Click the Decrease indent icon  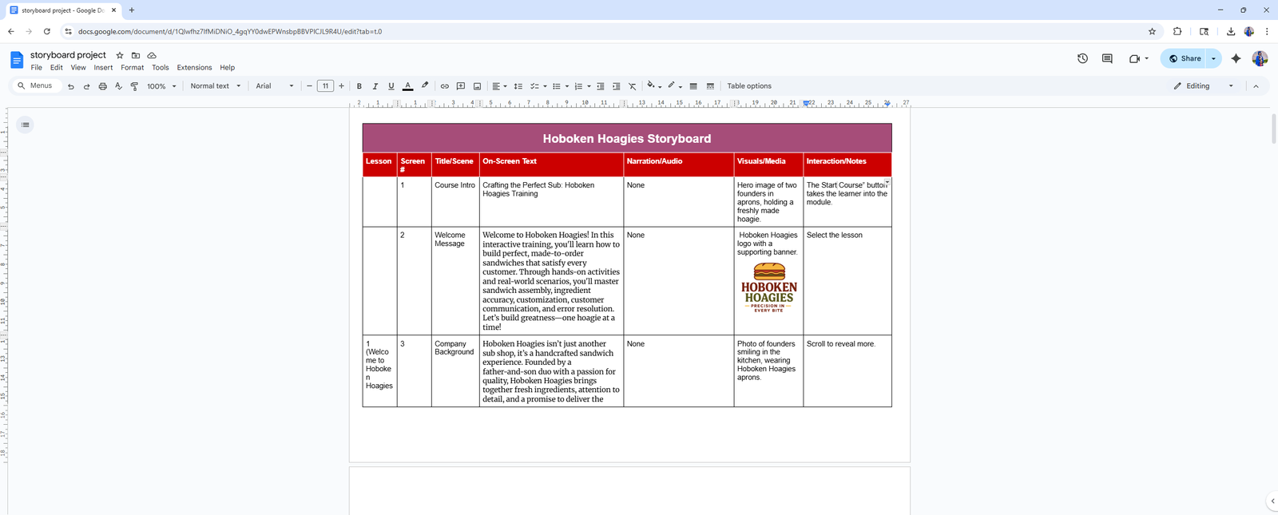[601, 86]
